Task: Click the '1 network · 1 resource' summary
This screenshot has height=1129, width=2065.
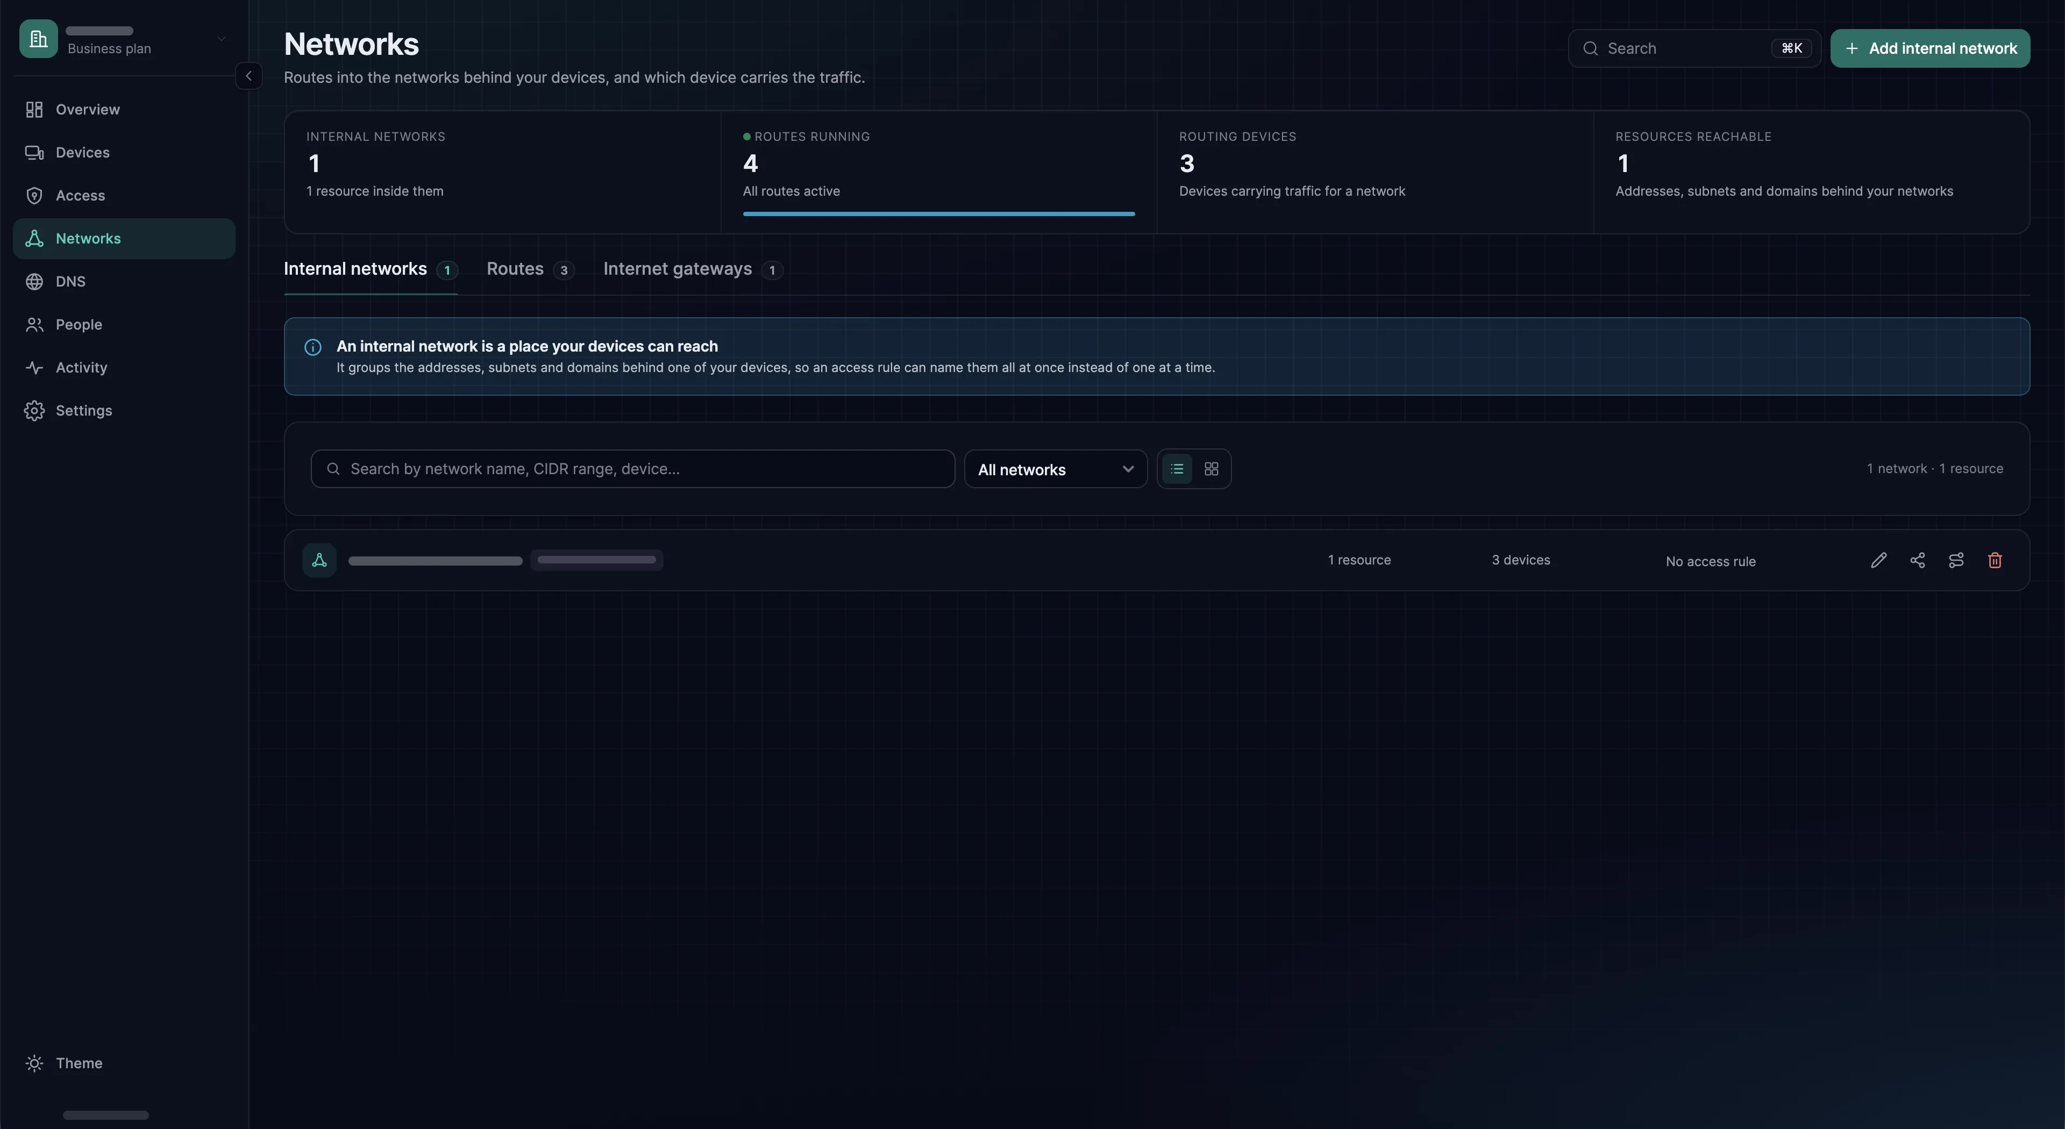Action: coord(1934,469)
